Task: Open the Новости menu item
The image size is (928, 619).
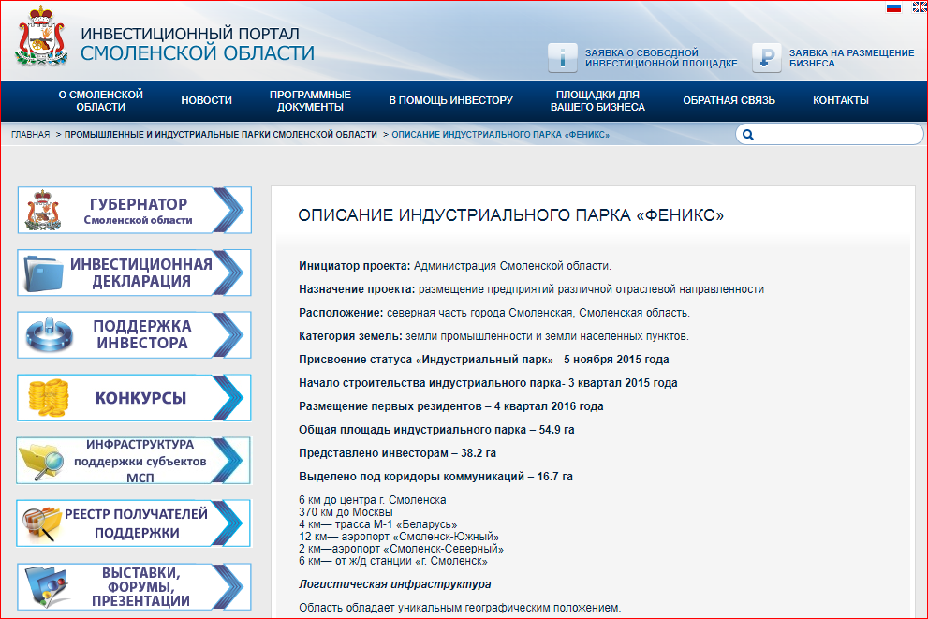Action: (206, 101)
